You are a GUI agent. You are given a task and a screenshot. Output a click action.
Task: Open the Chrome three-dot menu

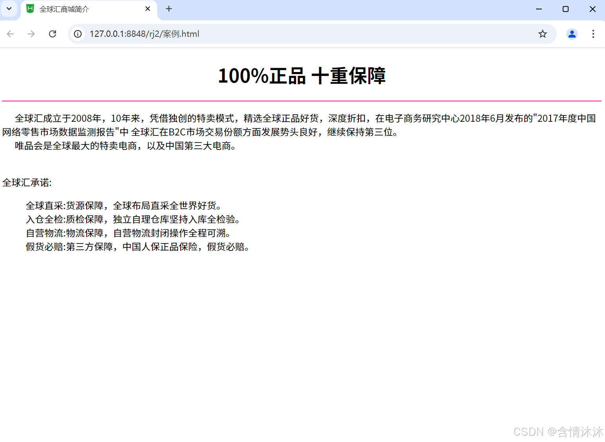pyautogui.click(x=593, y=34)
